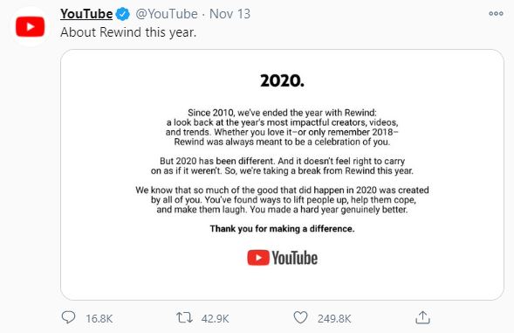514x333 pixels.
Task: Open the three-dot more options menu
Action: point(496,13)
